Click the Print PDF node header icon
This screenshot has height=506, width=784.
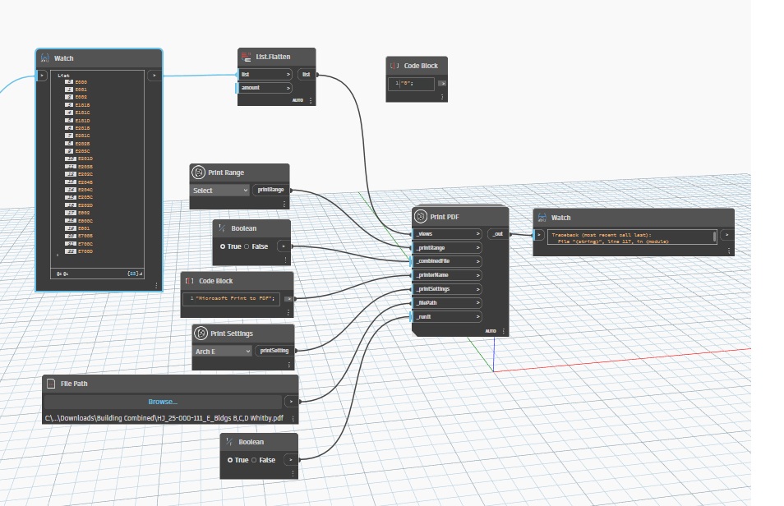pos(422,218)
